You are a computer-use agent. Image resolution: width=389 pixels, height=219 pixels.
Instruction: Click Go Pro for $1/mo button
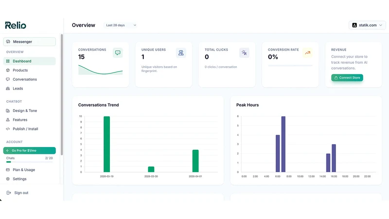coord(30,150)
